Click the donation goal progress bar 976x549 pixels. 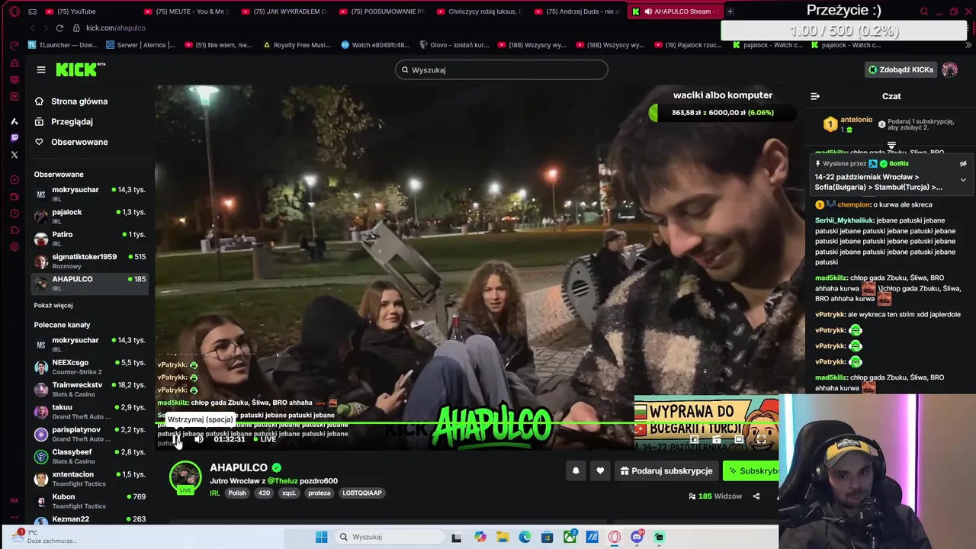tap(721, 113)
